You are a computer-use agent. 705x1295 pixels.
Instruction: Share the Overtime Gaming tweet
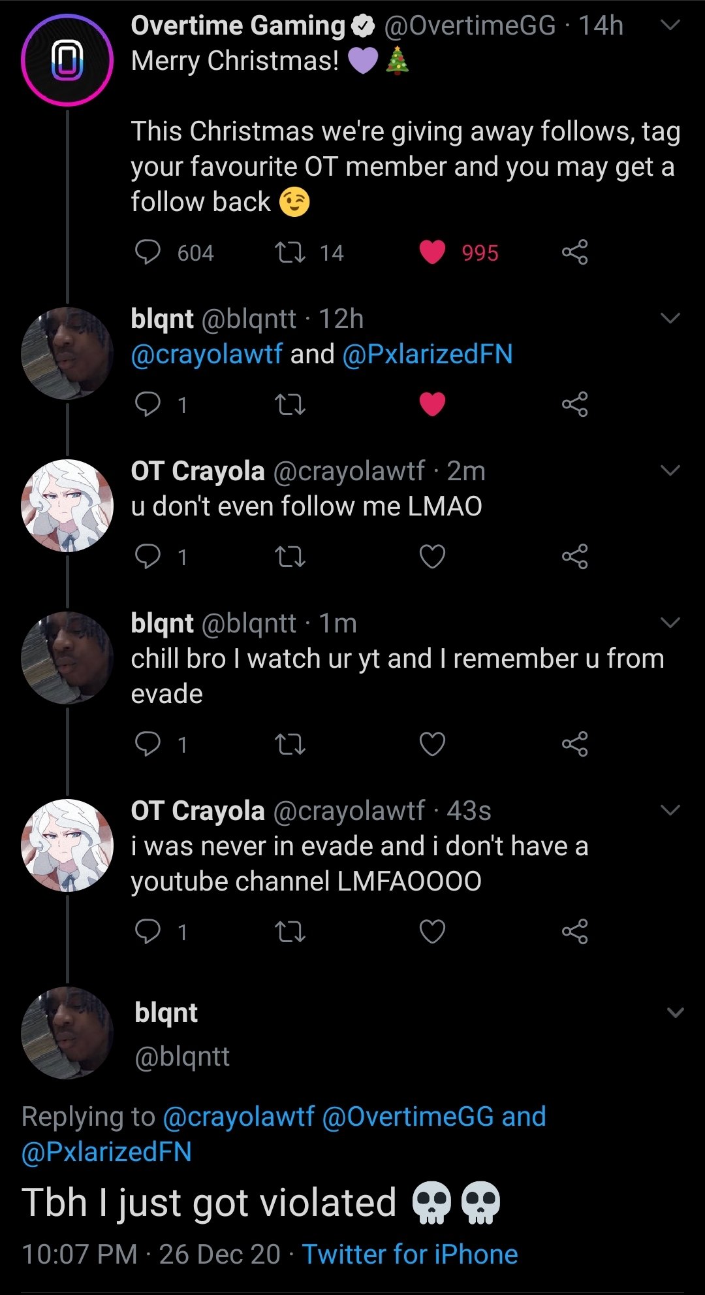[x=574, y=252]
